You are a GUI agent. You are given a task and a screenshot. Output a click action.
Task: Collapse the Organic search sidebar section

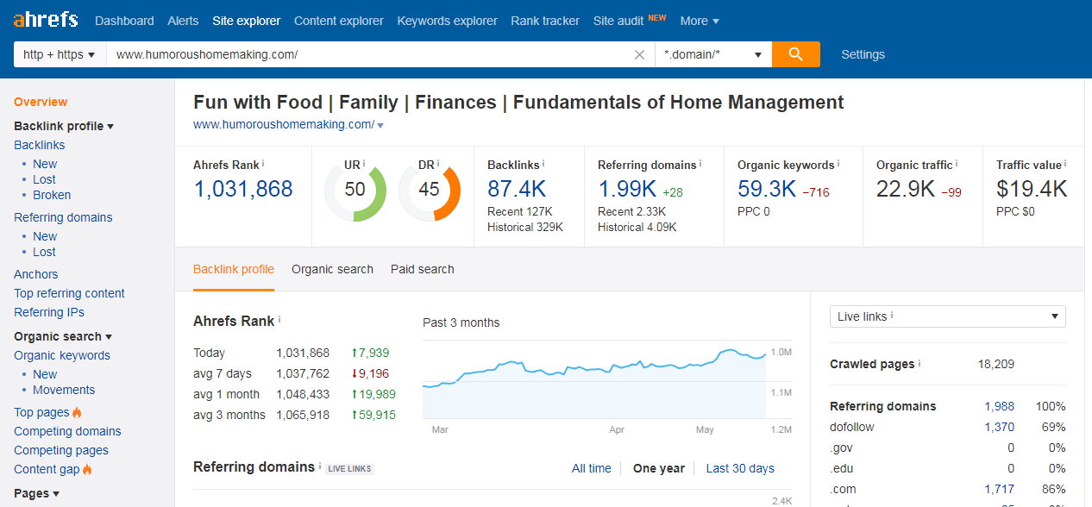click(63, 336)
